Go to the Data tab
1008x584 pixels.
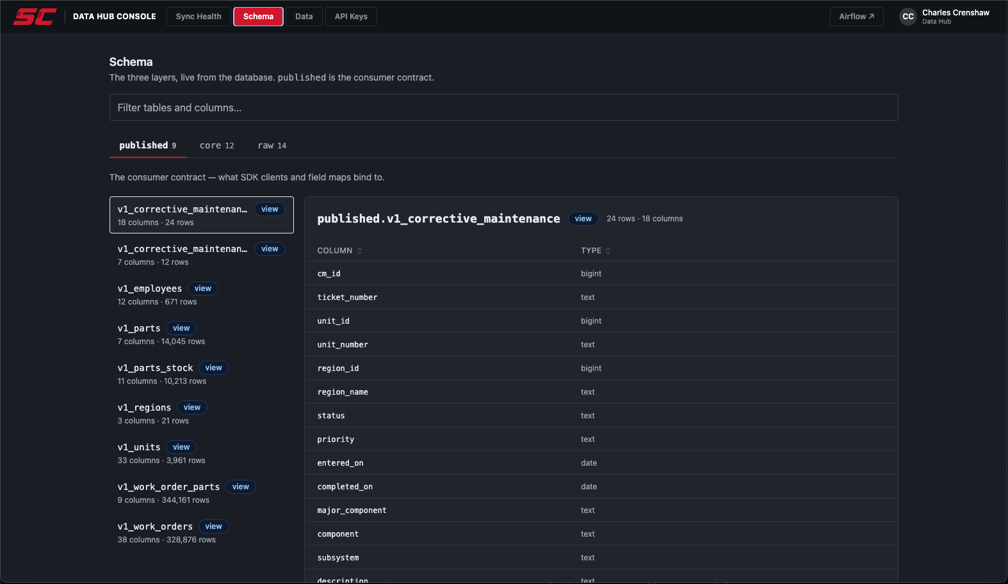pos(304,17)
